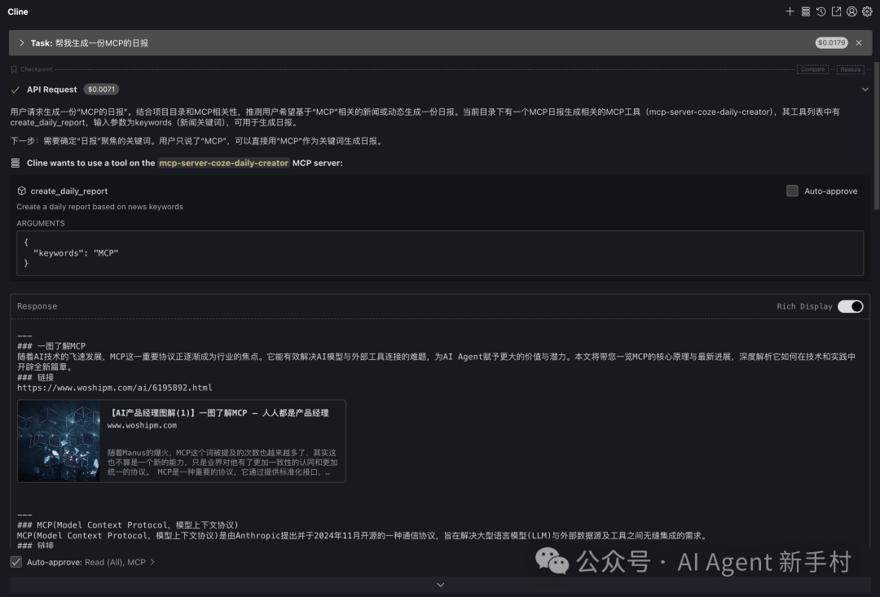Click the '### 一图了解MCP' heading text
This screenshot has width=880, height=597.
tap(51, 346)
